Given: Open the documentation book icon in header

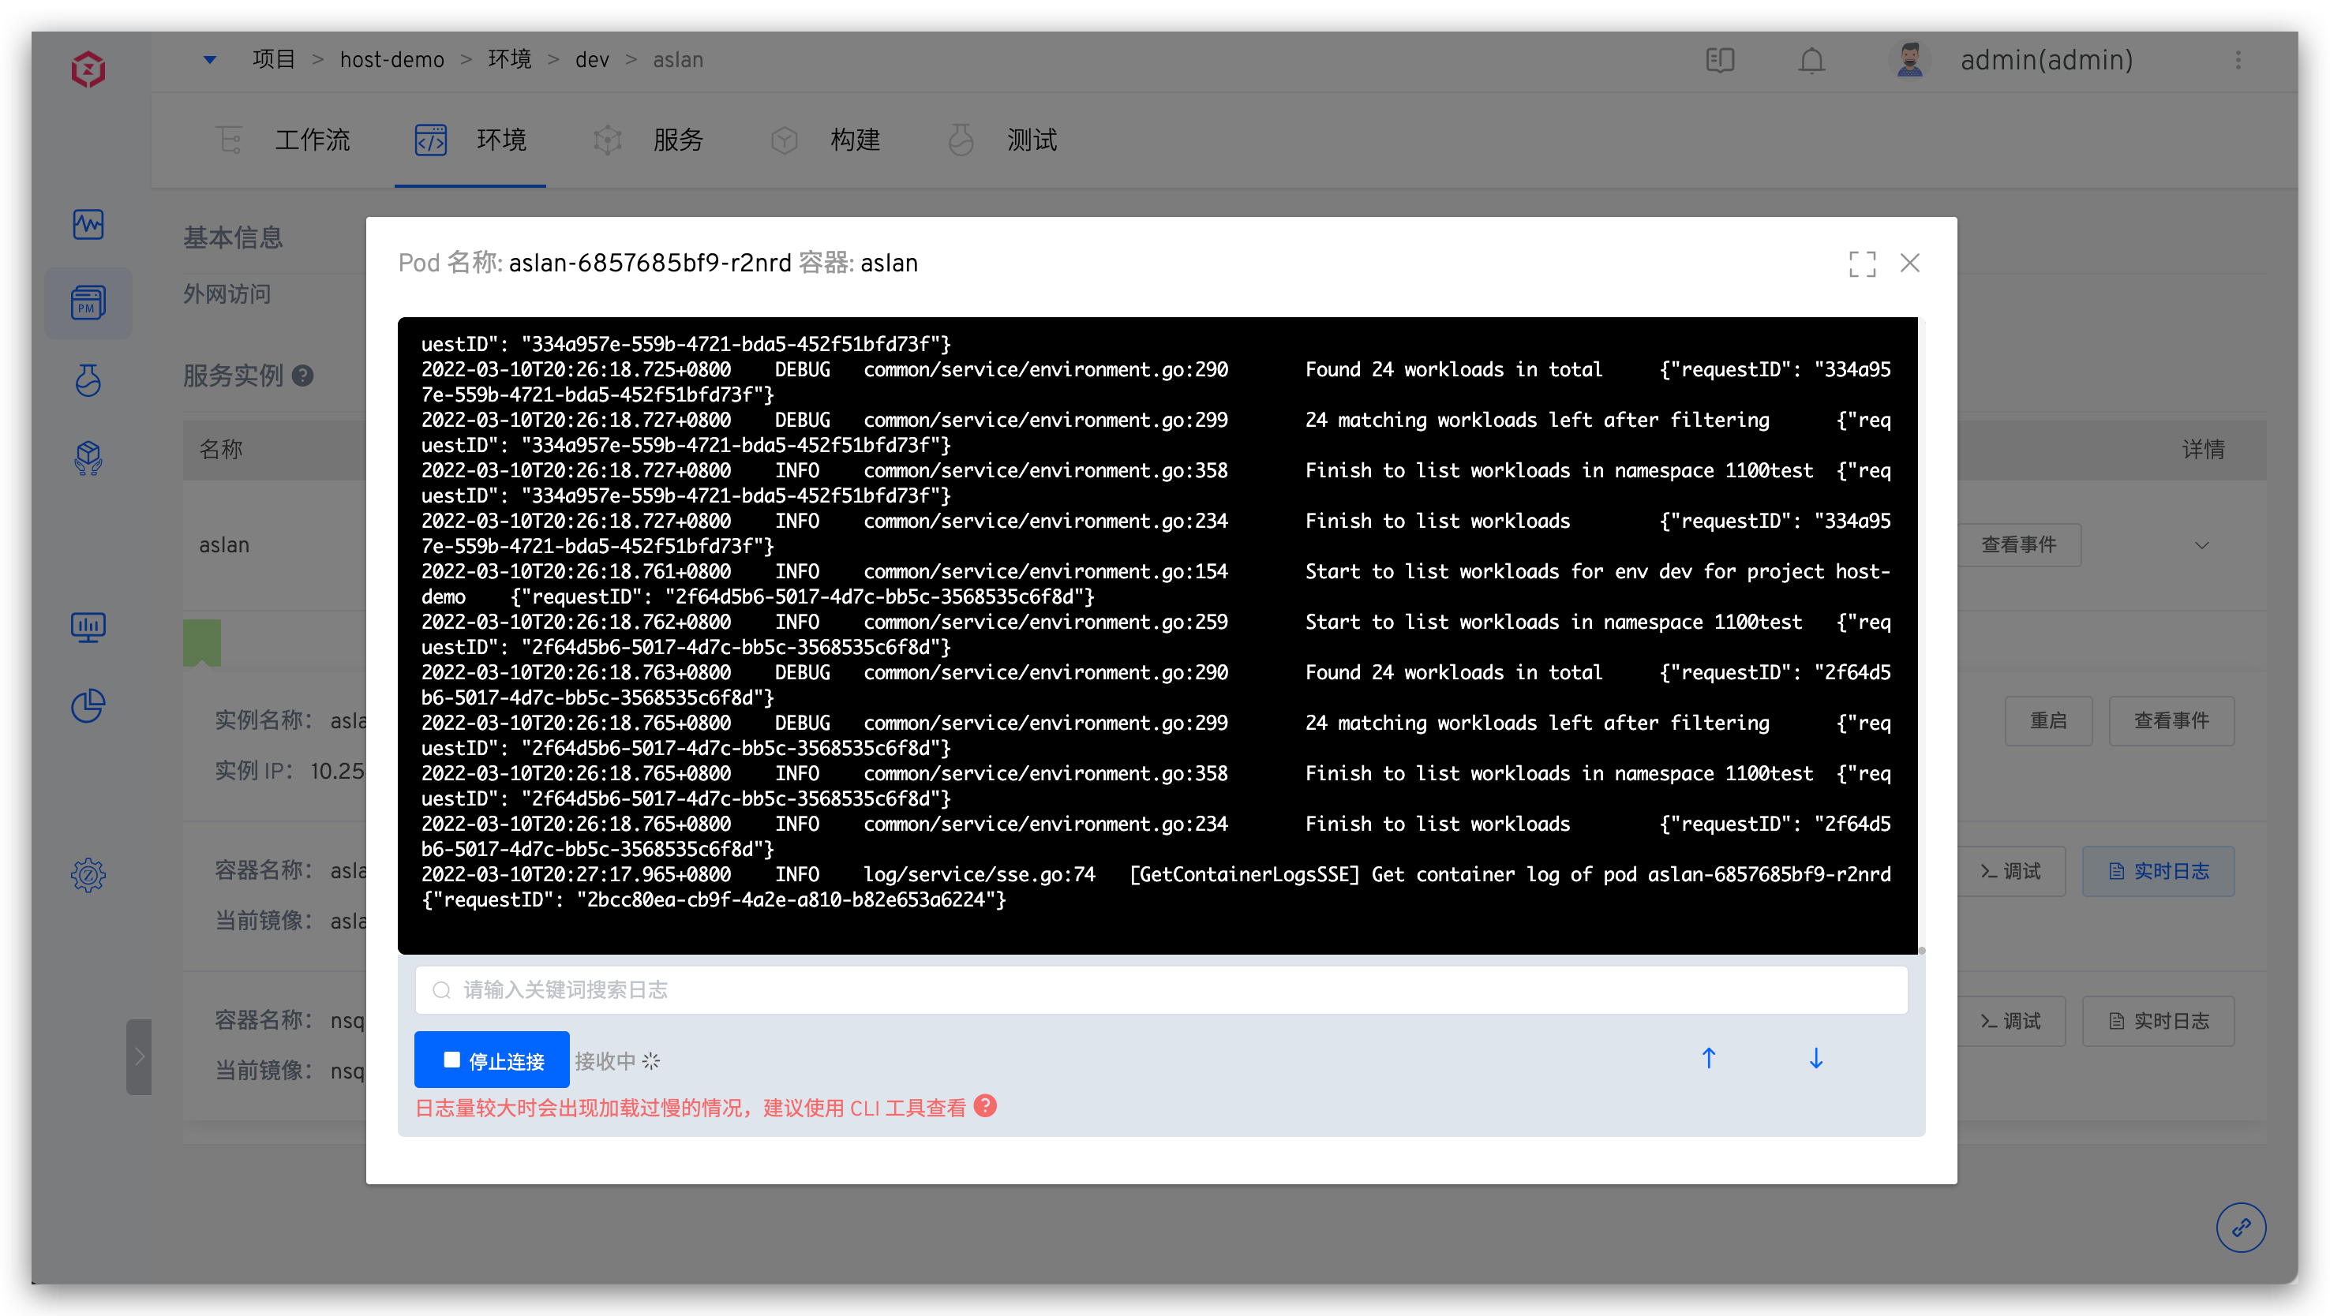Looking at the screenshot, I should pyautogui.click(x=1719, y=61).
